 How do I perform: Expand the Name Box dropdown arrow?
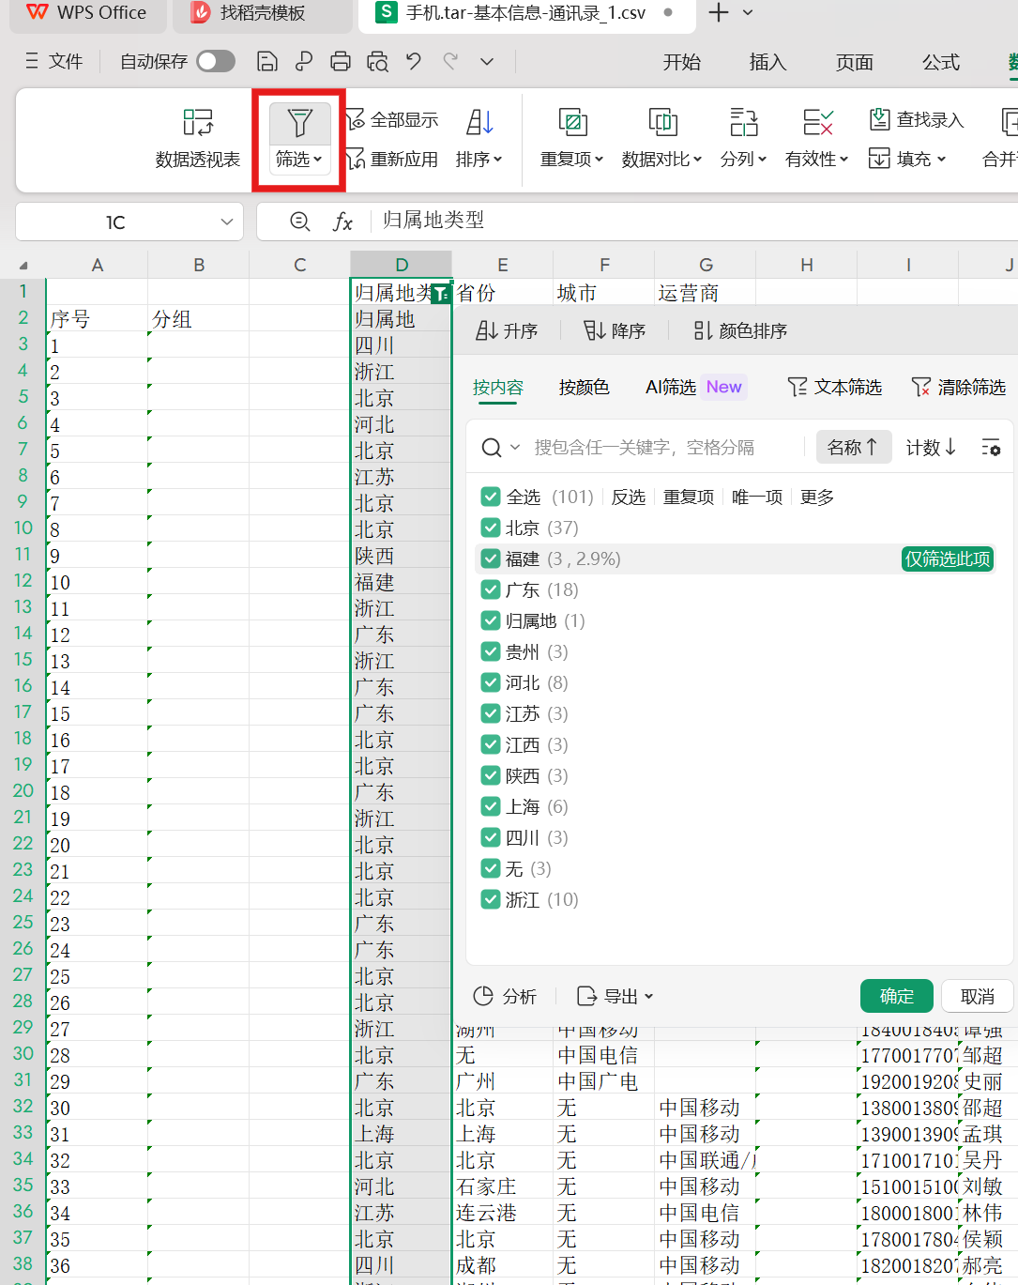click(226, 222)
